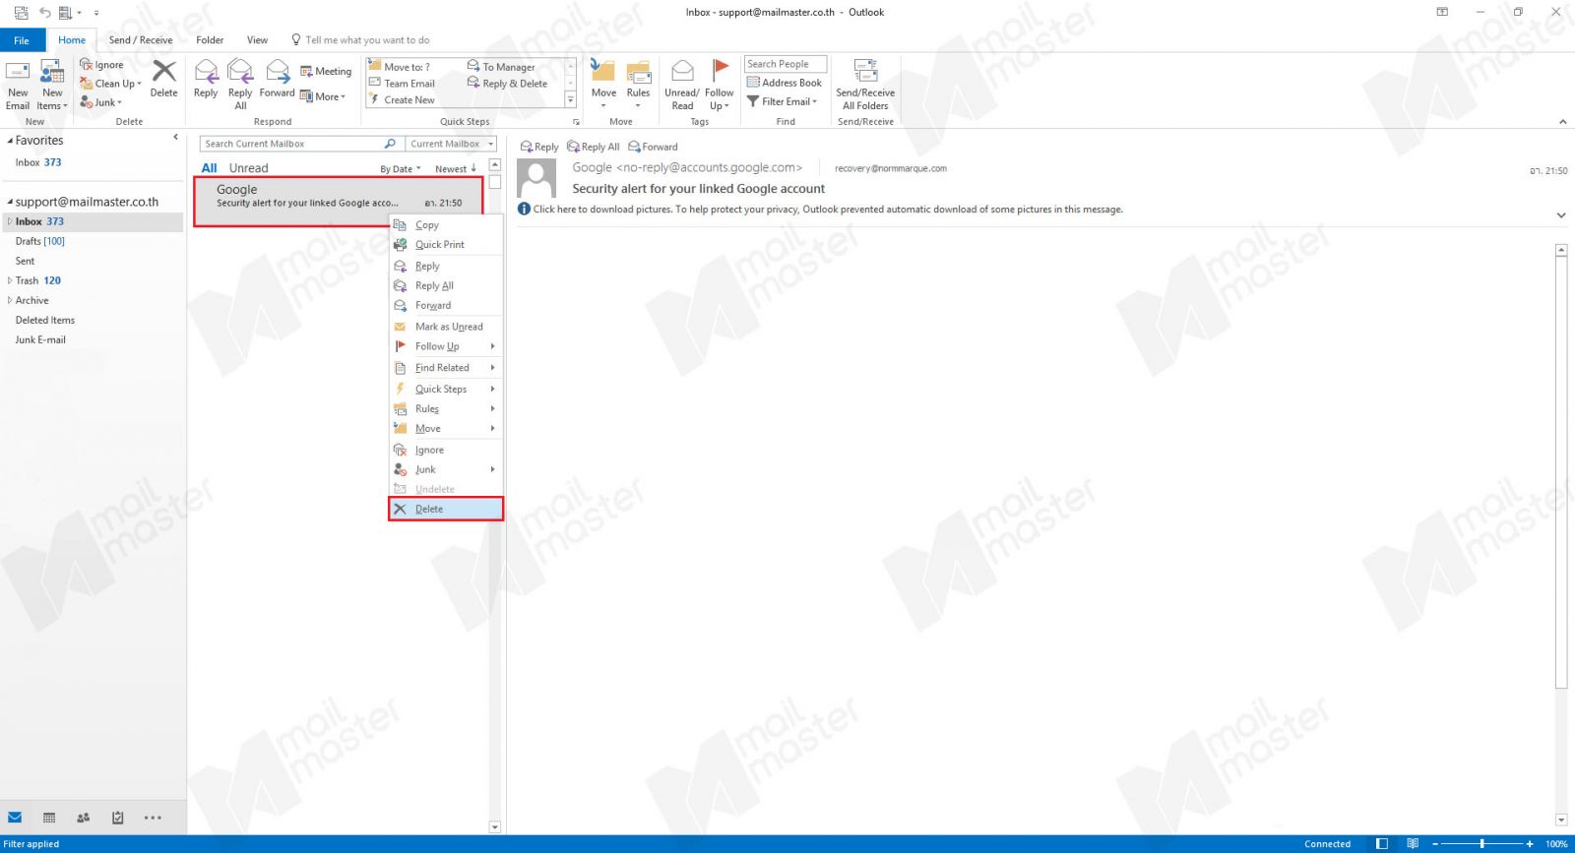Switch to the View tab

[x=257, y=40]
